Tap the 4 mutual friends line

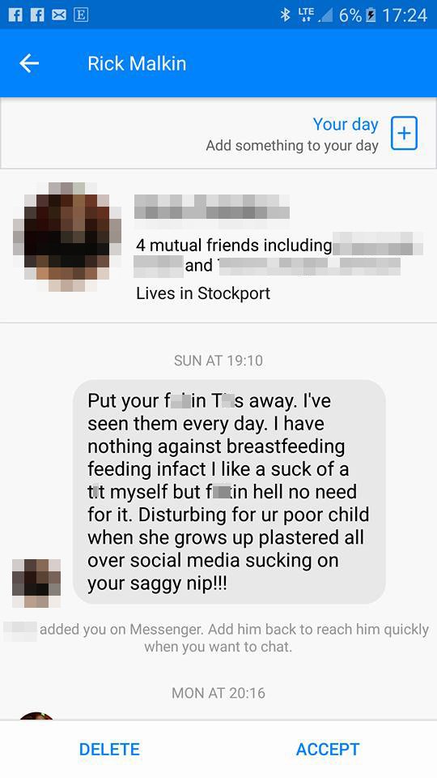[x=279, y=256]
